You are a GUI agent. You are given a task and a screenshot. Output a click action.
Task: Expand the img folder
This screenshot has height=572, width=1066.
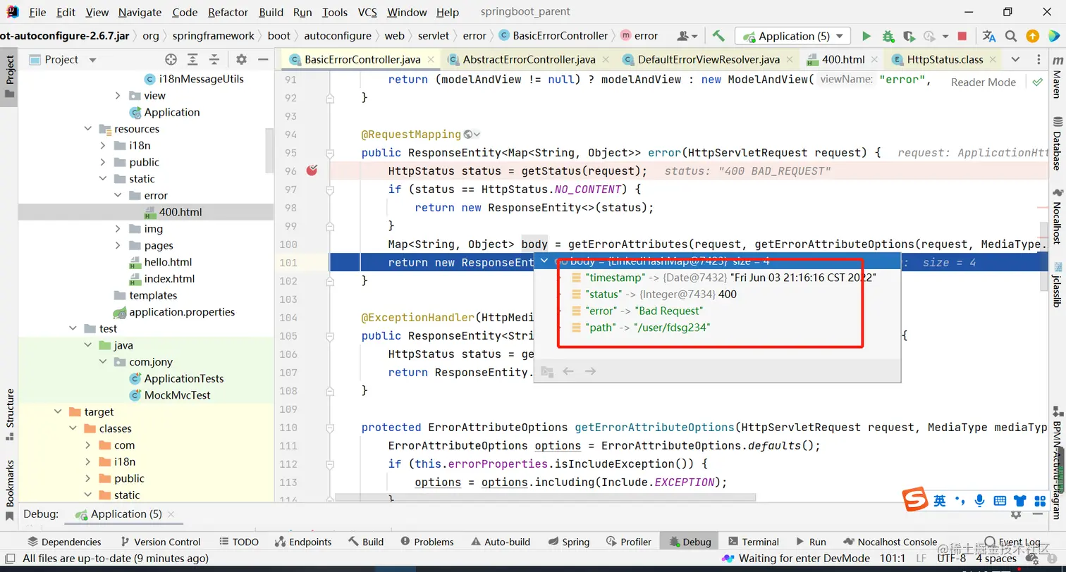click(x=118, y=228)
